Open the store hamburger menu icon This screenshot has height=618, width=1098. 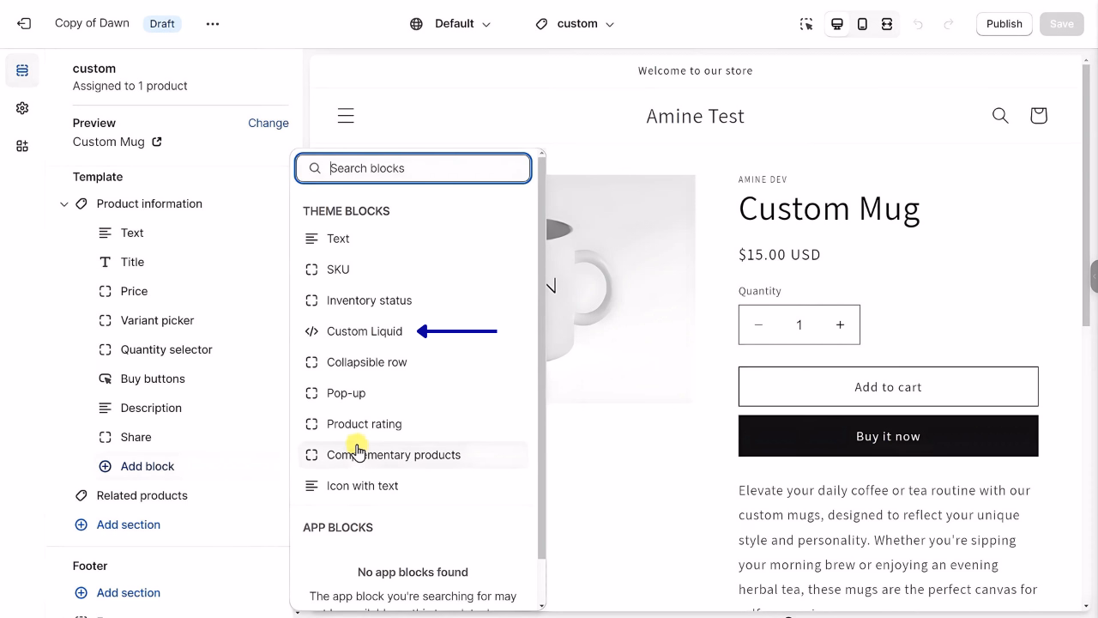(346, 116)
